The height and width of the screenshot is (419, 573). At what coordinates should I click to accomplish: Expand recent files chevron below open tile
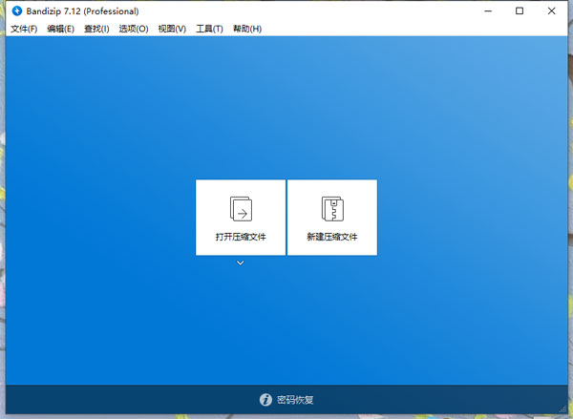coord(240,262)
